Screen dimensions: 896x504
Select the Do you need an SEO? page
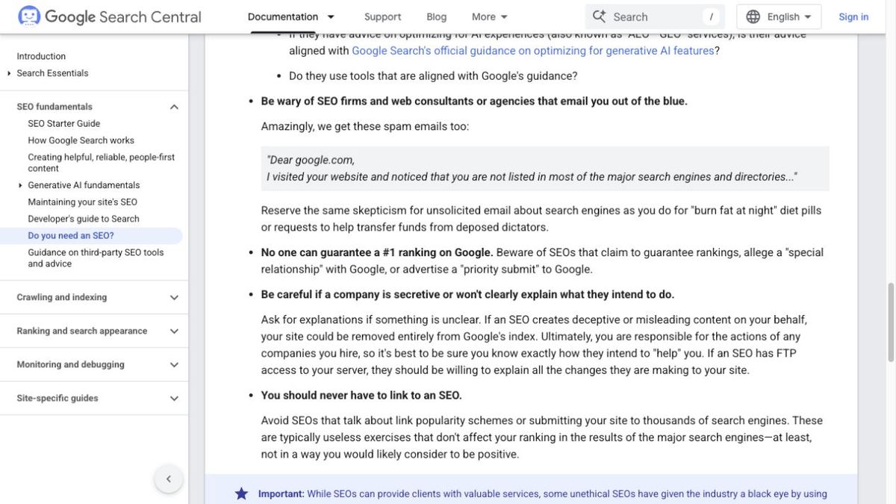click(x=71, y=235)
